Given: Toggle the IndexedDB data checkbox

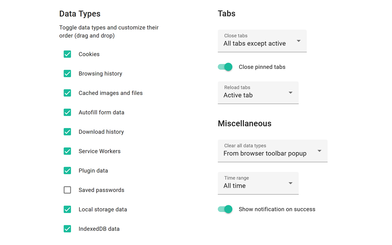Looking at the screenshot, I should (x=67, y=229).
